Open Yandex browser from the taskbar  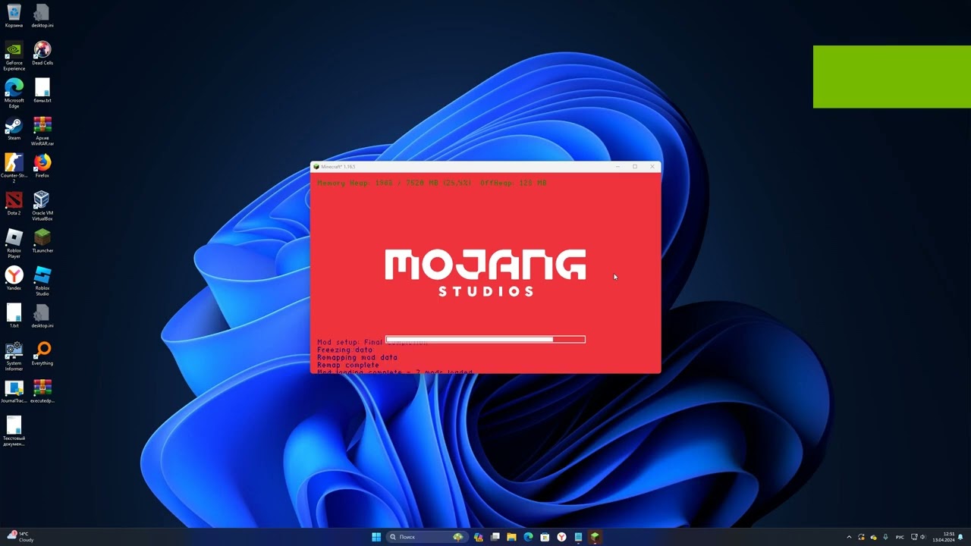tap(561, 537)
